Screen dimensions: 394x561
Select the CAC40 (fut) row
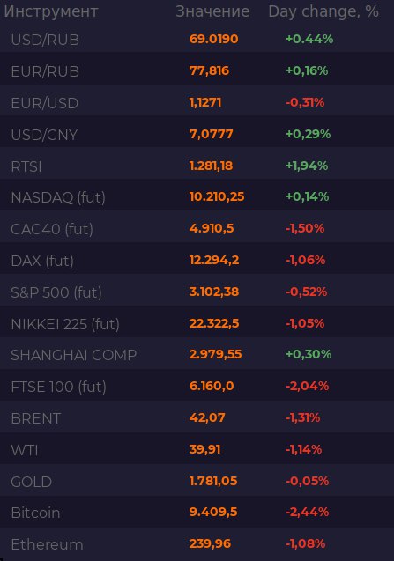197,229
